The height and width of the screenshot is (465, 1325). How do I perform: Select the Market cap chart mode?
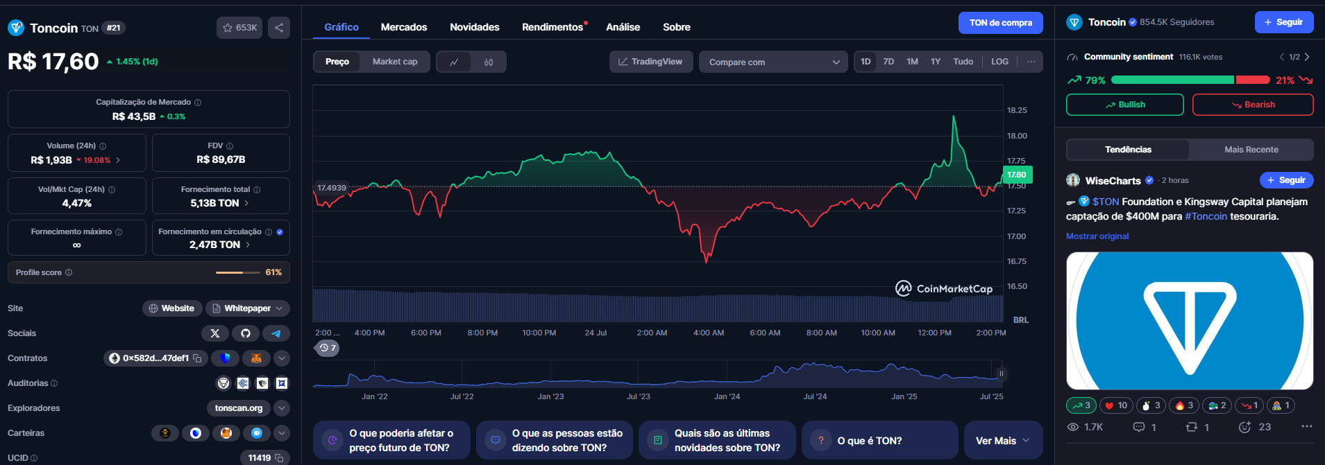click(395, 62)
